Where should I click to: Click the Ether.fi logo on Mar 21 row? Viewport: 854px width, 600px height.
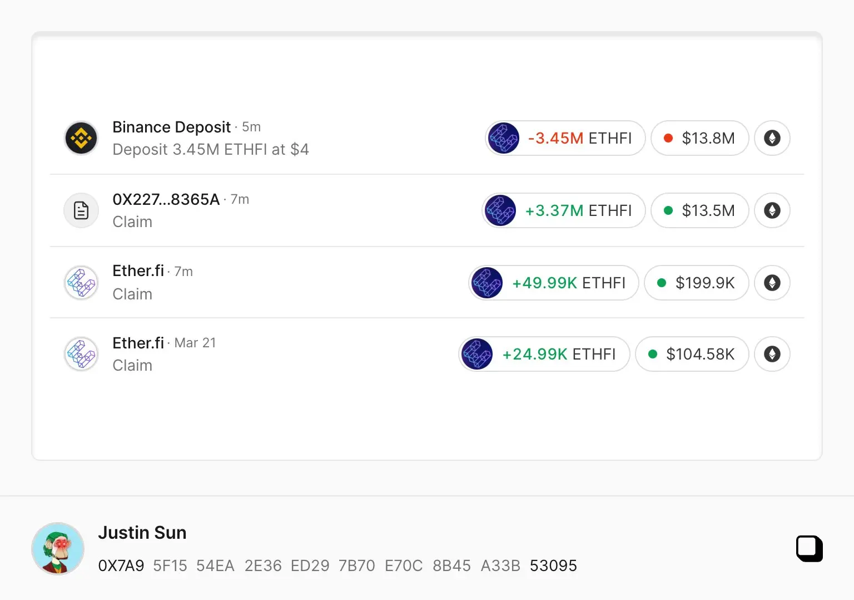(x=81, y=354)
